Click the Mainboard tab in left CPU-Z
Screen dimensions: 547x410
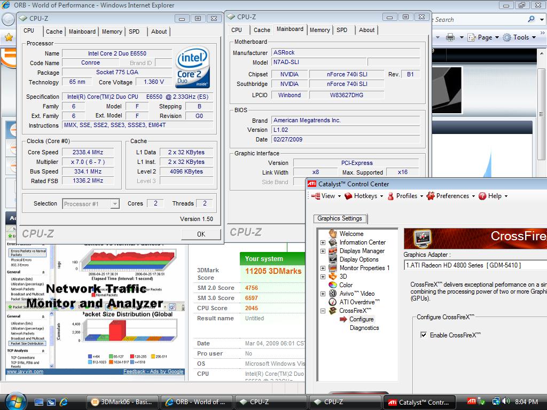click(x=82, y=31)
